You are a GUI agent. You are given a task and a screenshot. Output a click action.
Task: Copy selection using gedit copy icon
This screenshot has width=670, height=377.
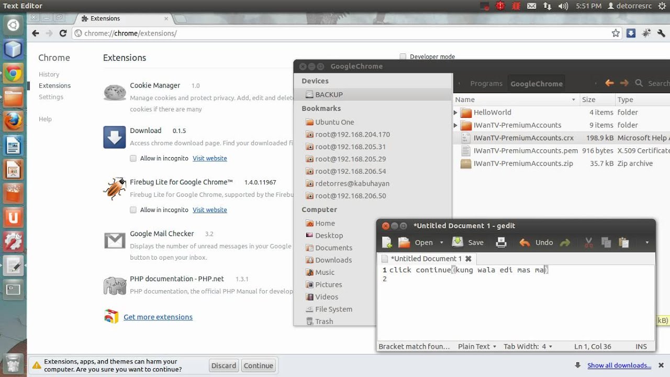606,242
